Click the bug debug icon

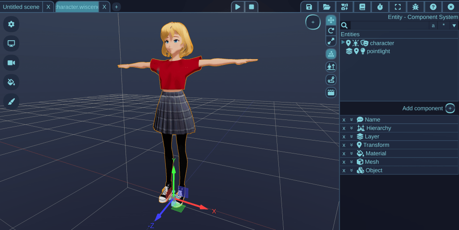click(x=415, y=7)
